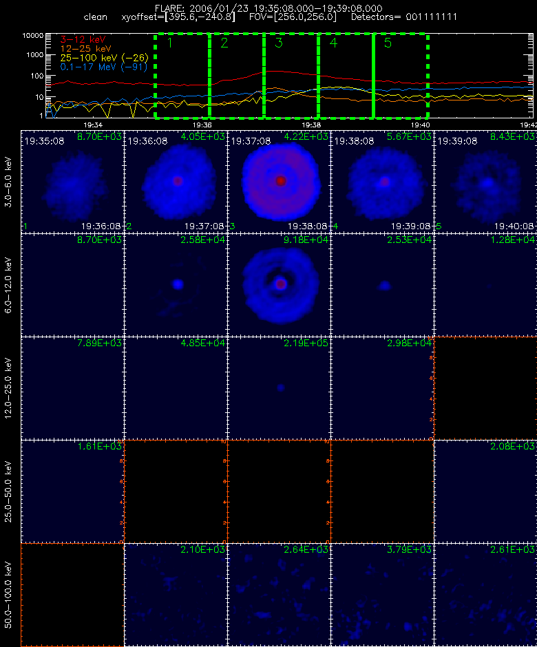Click the 19:35:08 start time in first image
Image resolution: width=537 pixels, height=647 pixels.
(44, 141)
